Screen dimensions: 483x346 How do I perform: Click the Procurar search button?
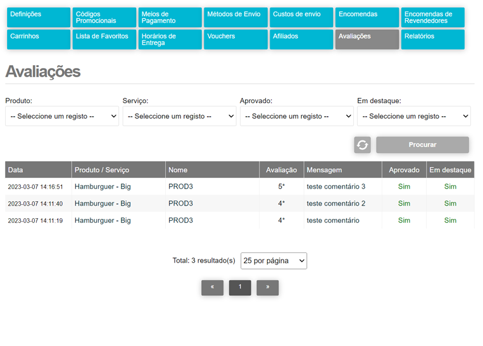click(x=422, y=145)
